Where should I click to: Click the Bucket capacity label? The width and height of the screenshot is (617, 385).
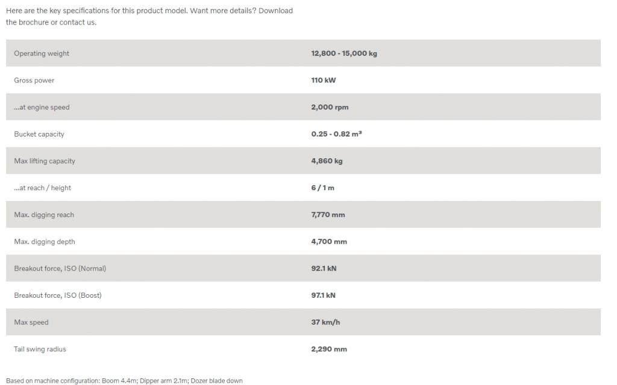pos(39,134)
